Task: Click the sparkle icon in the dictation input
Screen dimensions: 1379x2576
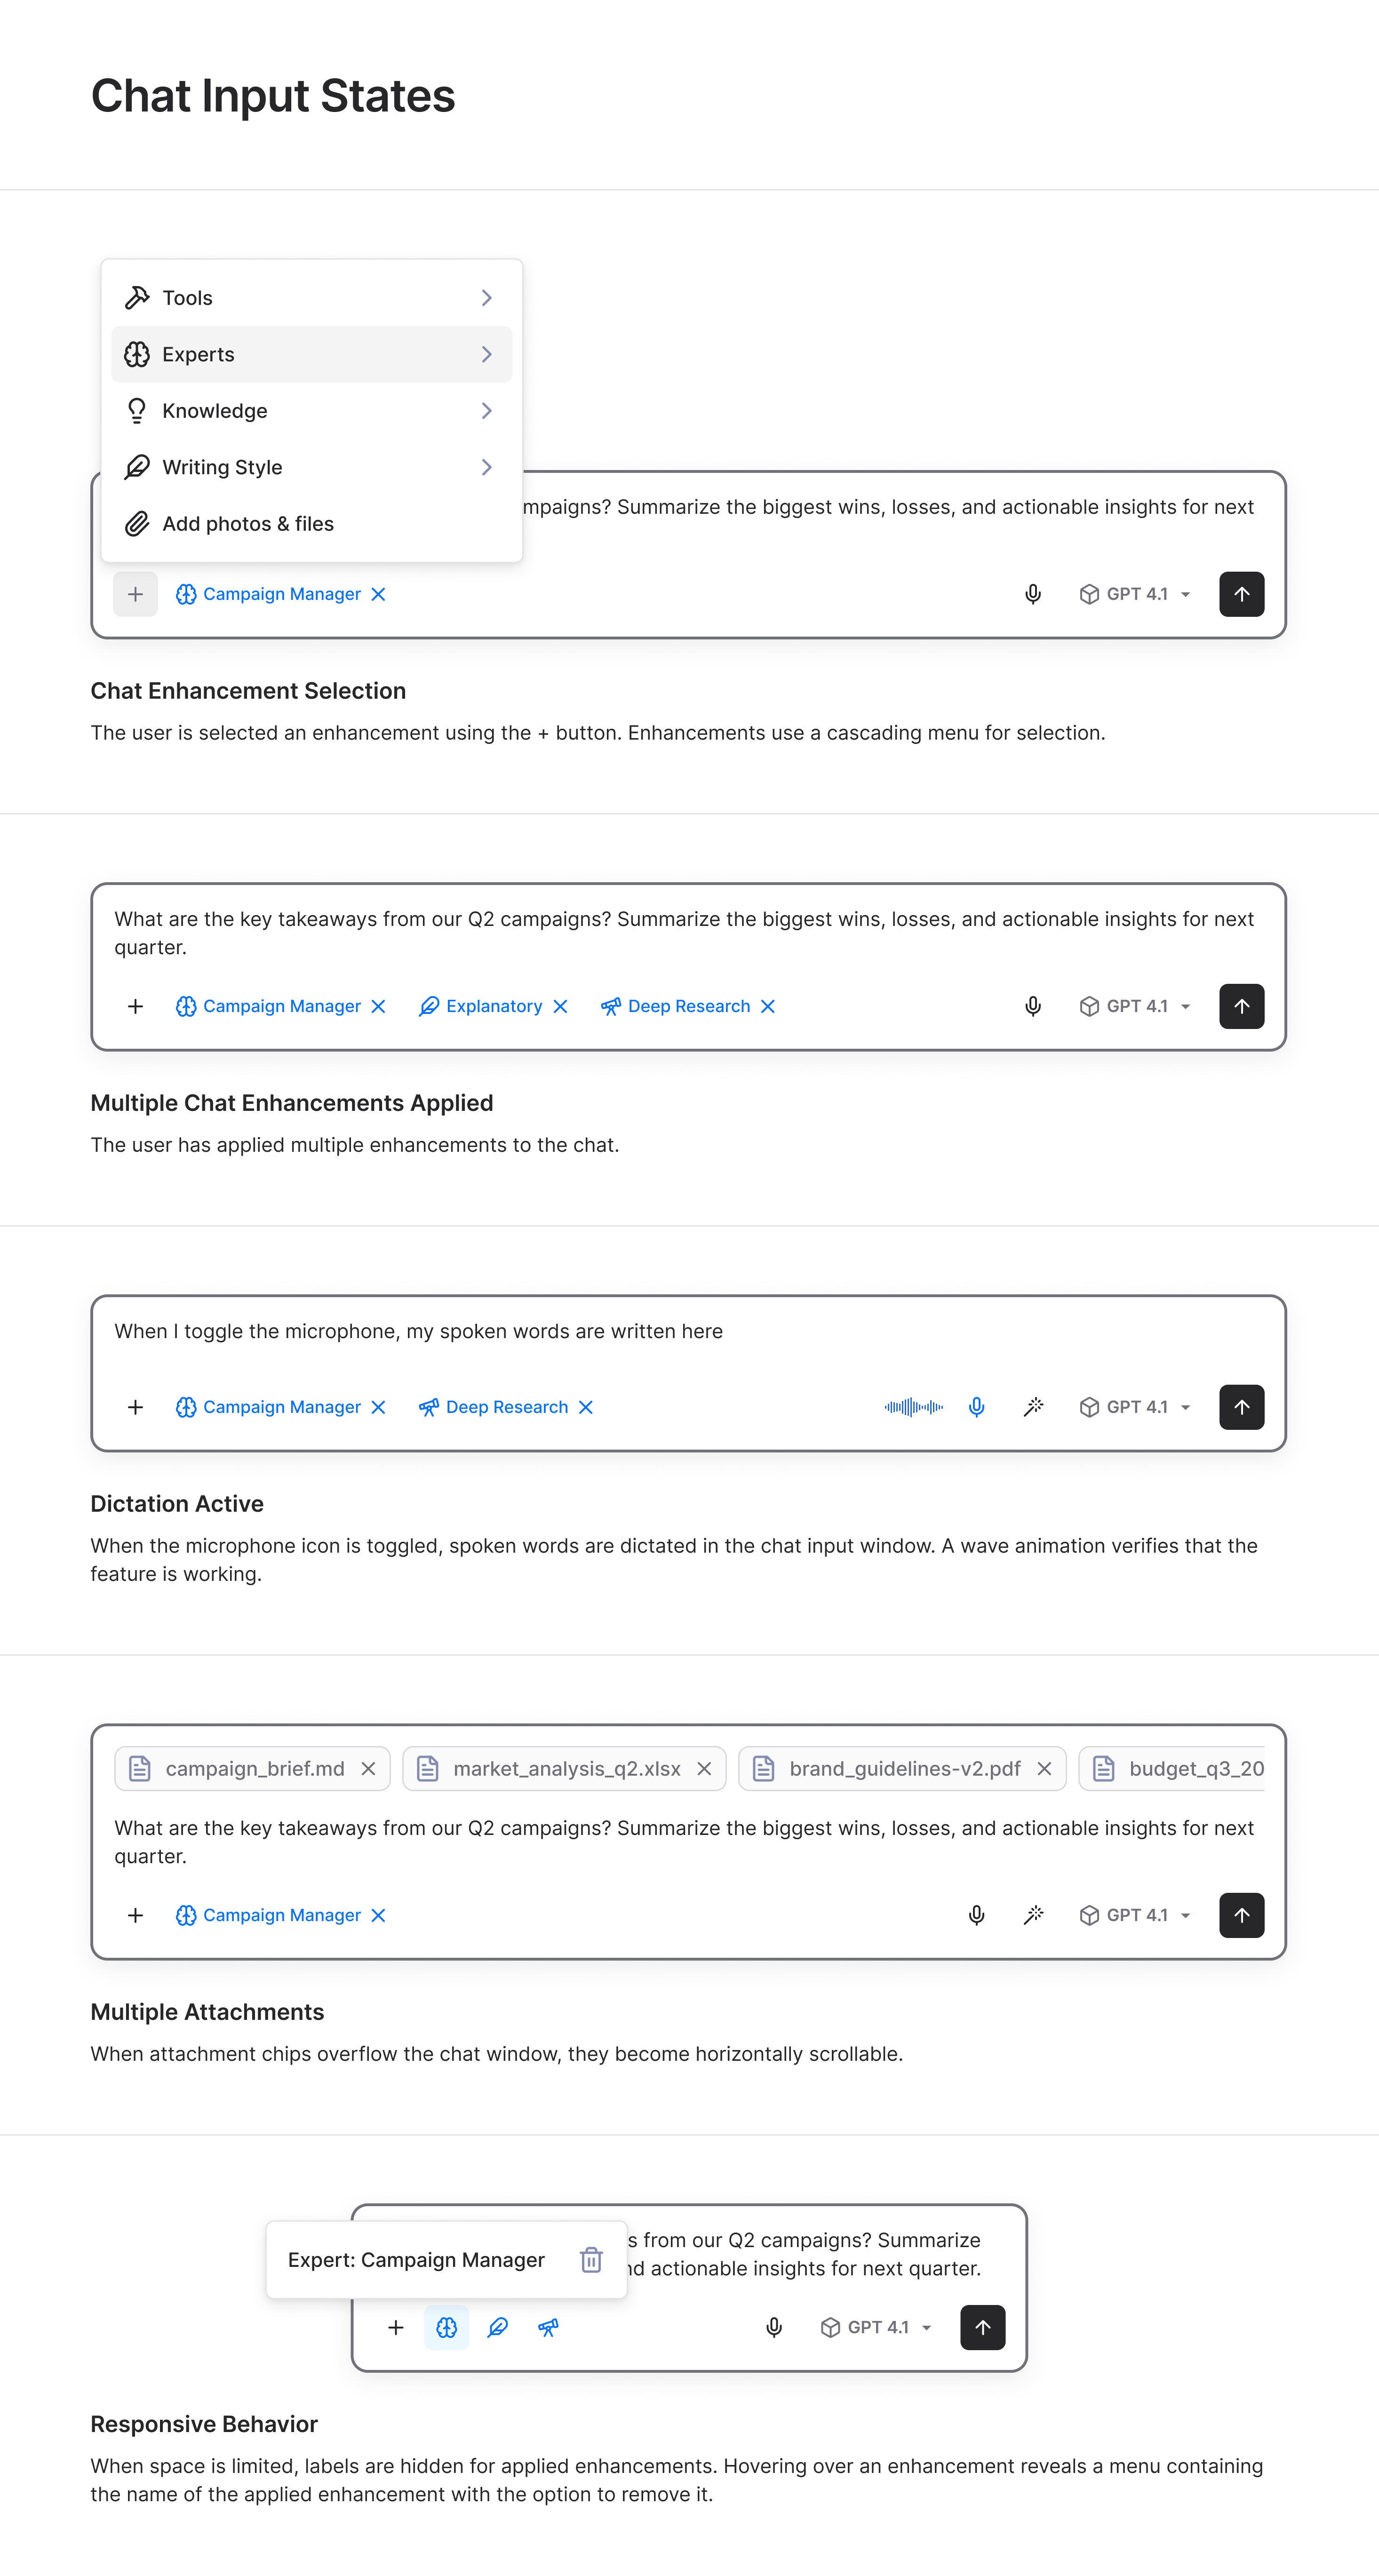Action: click(x=1034, y=1407)
